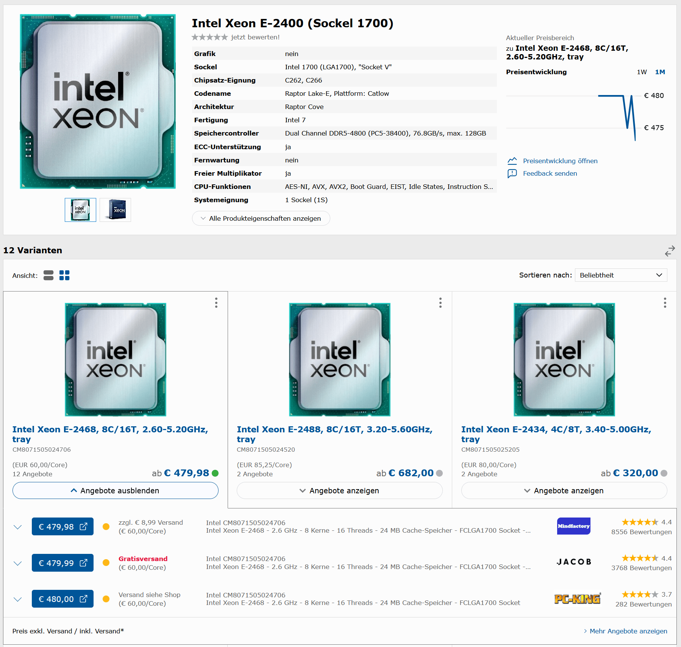Open three-dot menu on E-2434 card
The height and width of the screenshot is (647, 681).
pyautogui.click(x=665, y=302)
